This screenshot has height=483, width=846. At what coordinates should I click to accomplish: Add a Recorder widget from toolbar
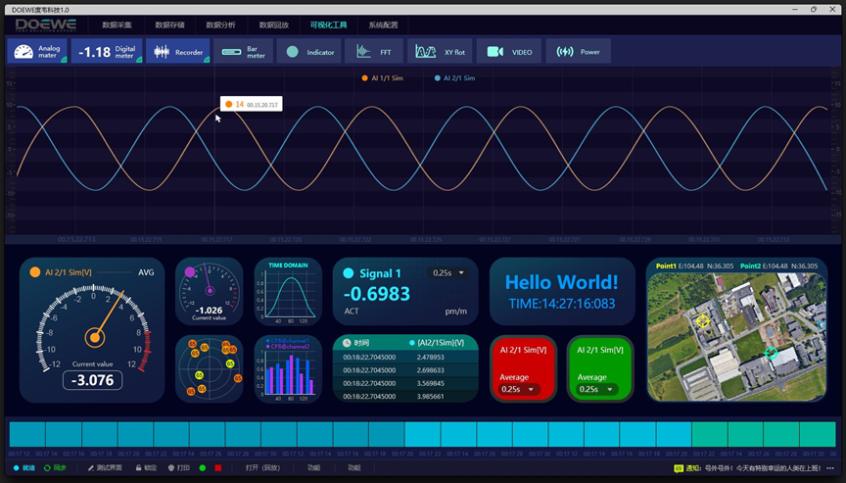[x=177, y=52]
